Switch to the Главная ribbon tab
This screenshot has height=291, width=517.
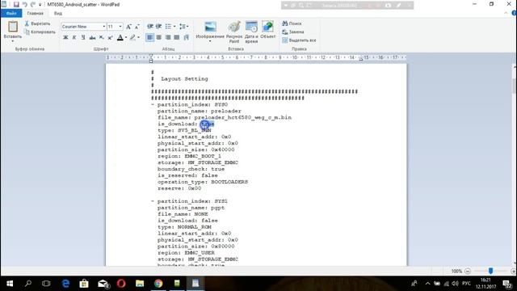click(36, 14)
